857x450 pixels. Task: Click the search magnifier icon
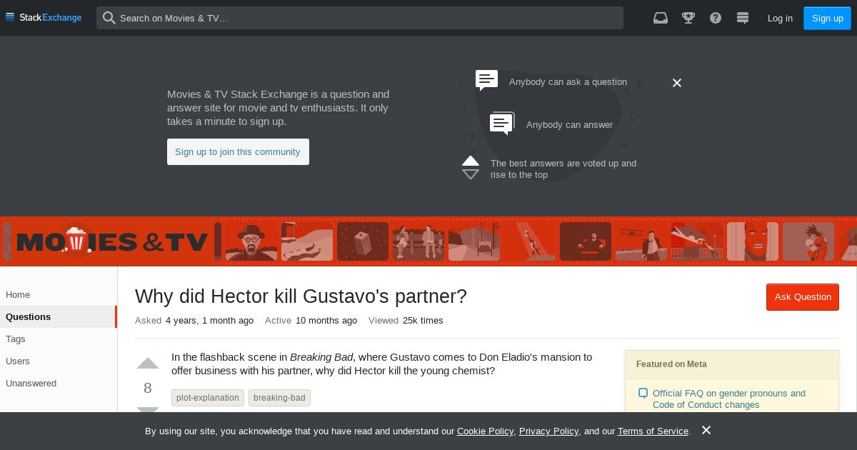(x=109, y=18)
